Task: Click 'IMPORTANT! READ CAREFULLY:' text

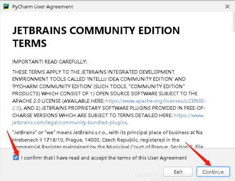Action: coord(49,62)
